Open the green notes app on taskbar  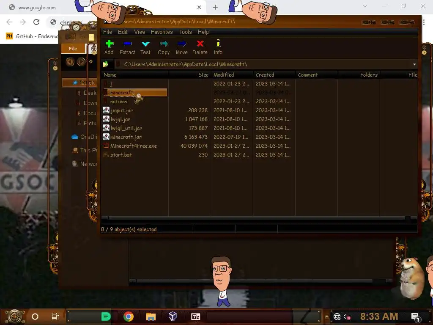tap(106, 317)
